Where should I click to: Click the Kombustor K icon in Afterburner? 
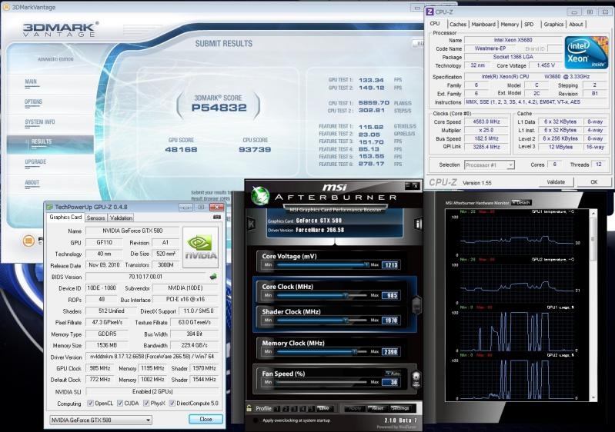tap(251, 222)
